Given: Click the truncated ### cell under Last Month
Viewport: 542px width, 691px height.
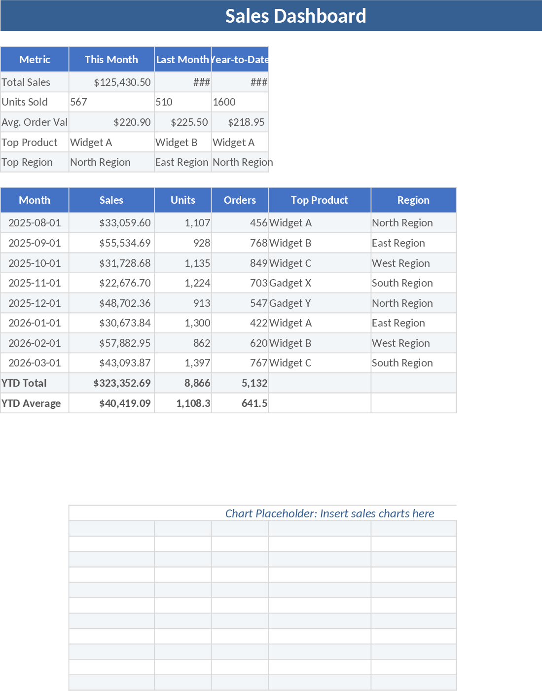Looking at the screenshot, I should (x=182, y=82).
